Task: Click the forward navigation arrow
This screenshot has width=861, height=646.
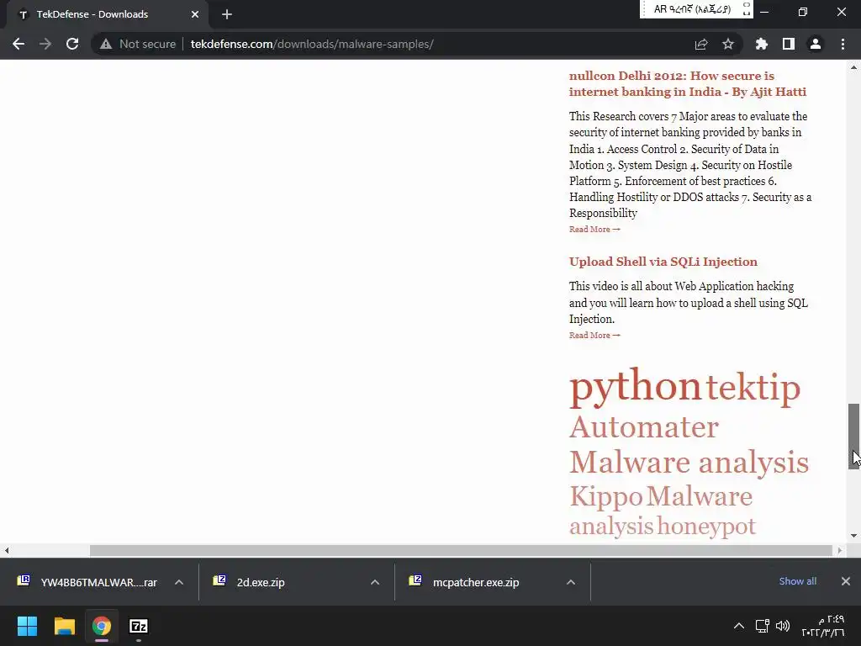Action: click(45, 44)
